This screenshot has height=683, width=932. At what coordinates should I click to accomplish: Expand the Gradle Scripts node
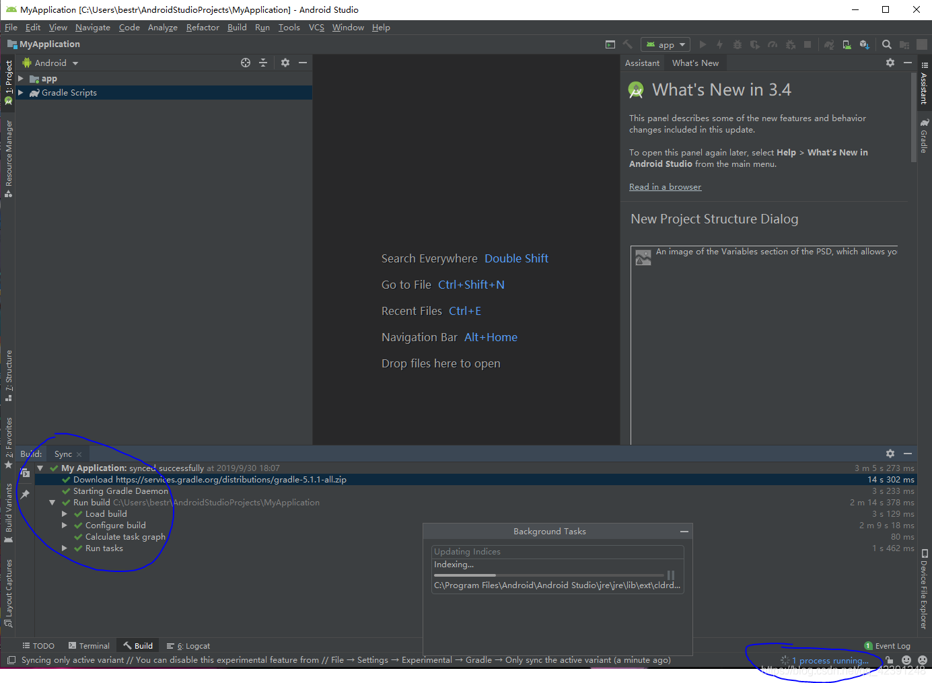pyautogui.click(x=22, y=92)
